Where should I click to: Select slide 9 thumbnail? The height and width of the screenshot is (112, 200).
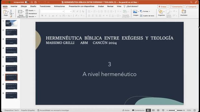[11, 96]
